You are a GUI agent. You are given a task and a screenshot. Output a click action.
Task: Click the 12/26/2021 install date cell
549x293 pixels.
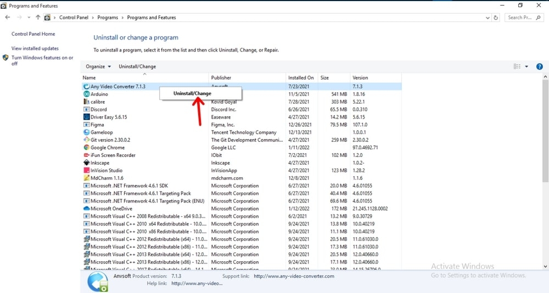[299, 125]
